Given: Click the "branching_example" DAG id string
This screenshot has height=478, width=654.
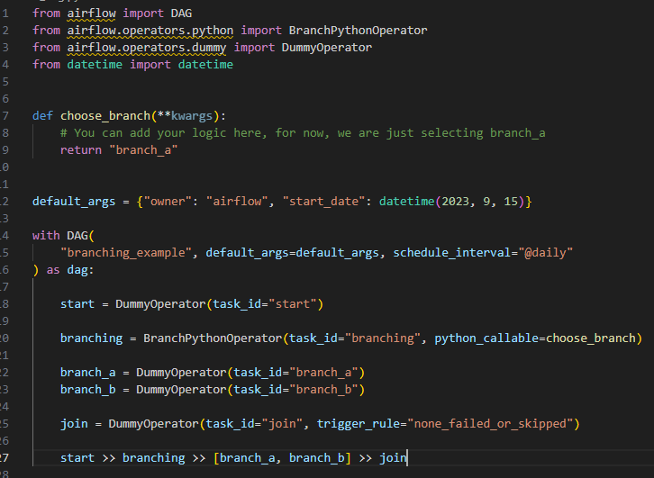Looking at the screenshot, I should (129, 253).
